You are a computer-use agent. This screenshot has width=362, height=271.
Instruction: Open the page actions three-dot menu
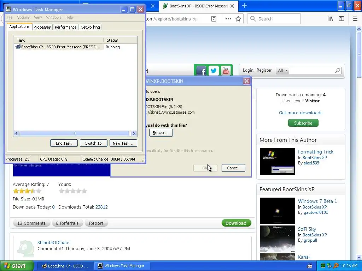click(x=228, y=19)
